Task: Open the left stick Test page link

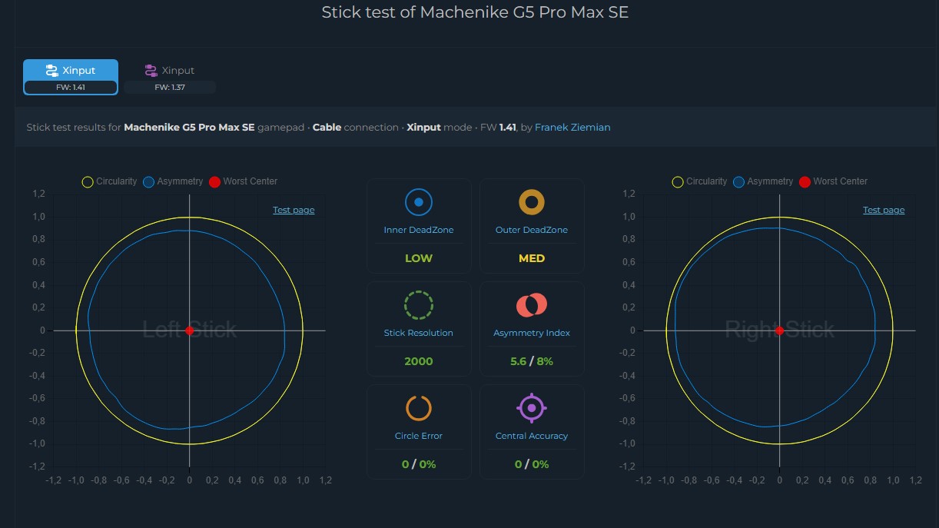Action: coord(294,210)
